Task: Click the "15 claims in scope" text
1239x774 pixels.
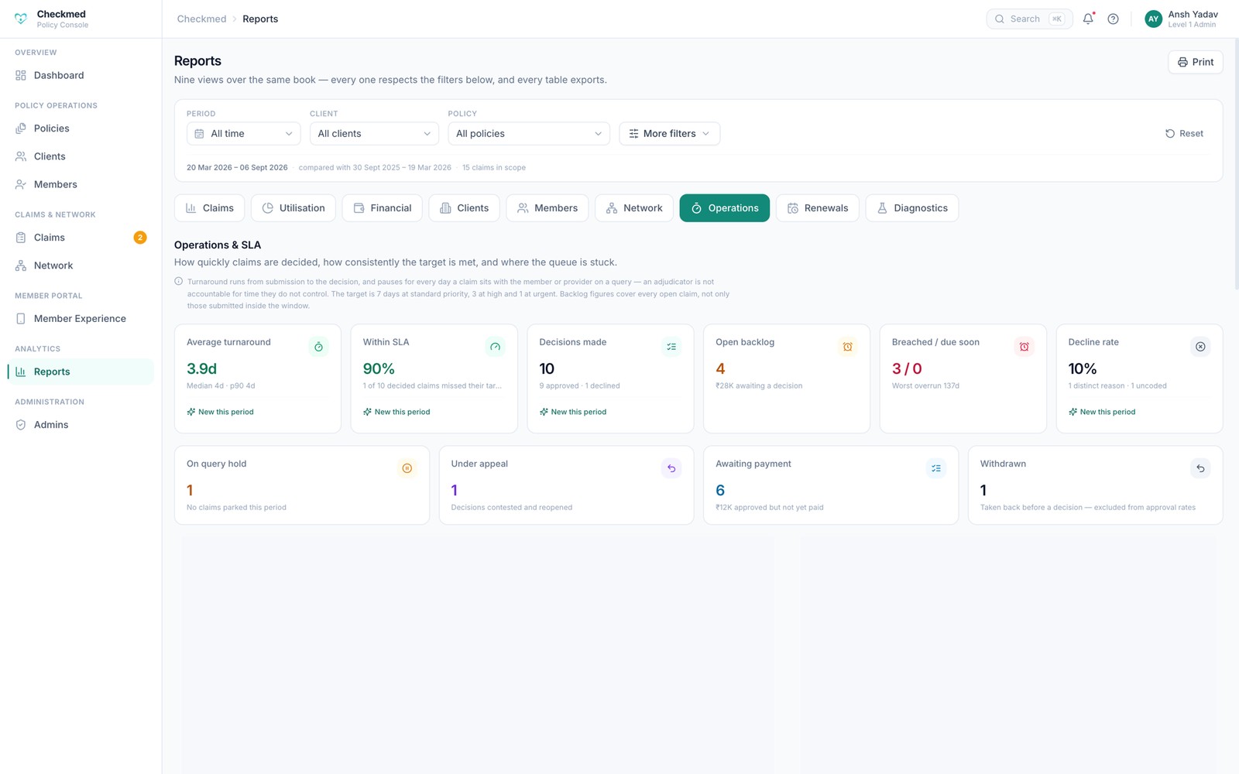Action: (x=494, y=167)
